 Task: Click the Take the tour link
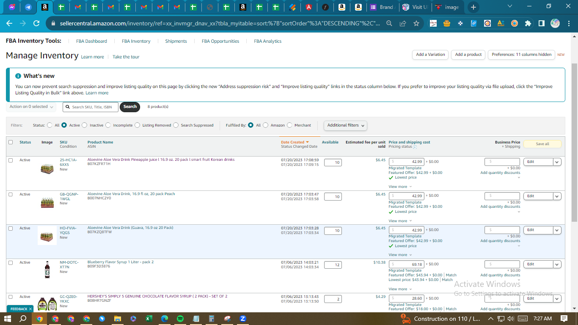click(x=126, y=57)
